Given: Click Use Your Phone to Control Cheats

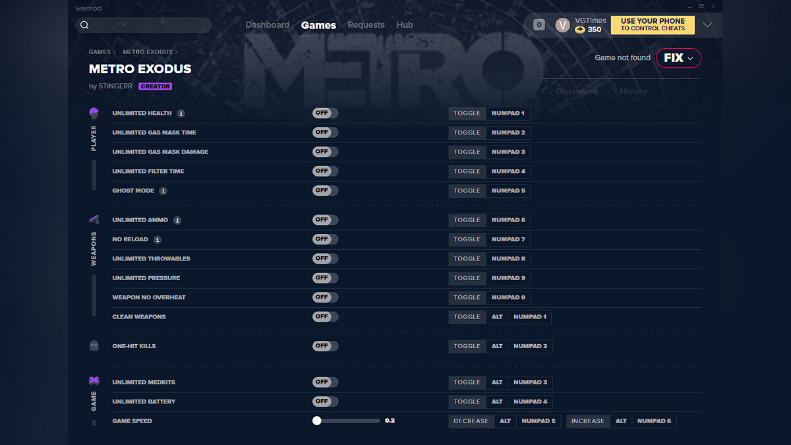Looking at the screenshot, I should [x=653, y=25].
